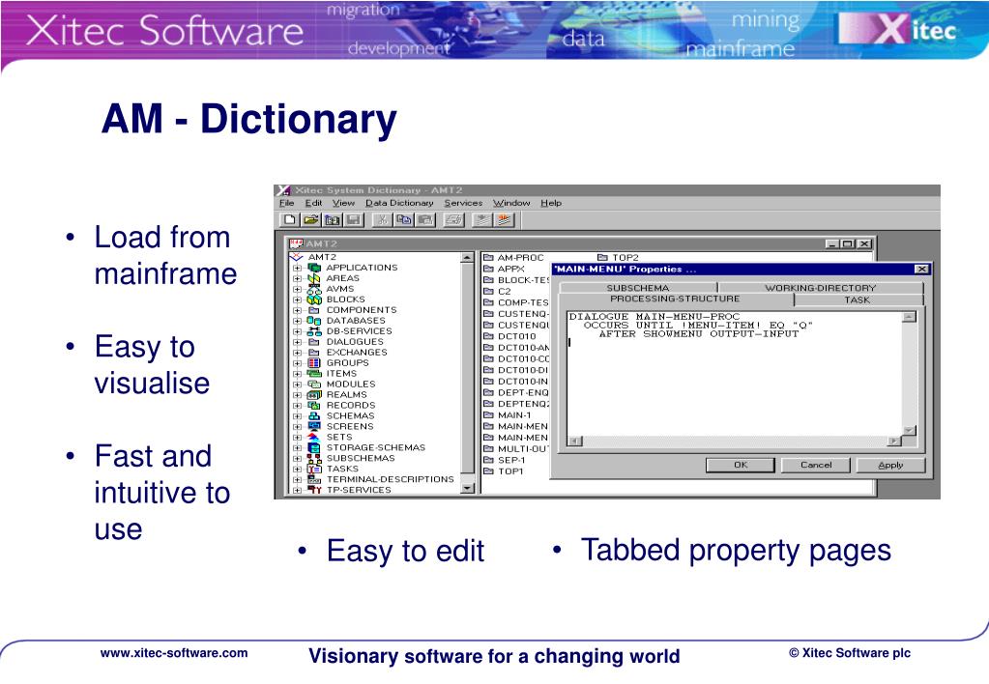
Task: Click the DATABASES cylinders icon
Action: click(314, 321)
